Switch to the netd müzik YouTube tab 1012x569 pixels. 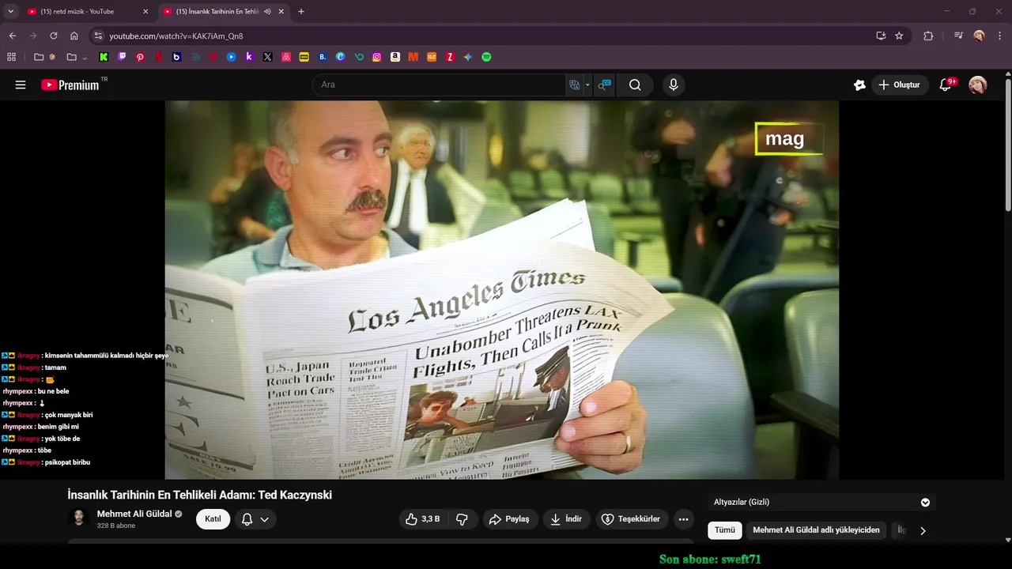click(x=87, y=12)
